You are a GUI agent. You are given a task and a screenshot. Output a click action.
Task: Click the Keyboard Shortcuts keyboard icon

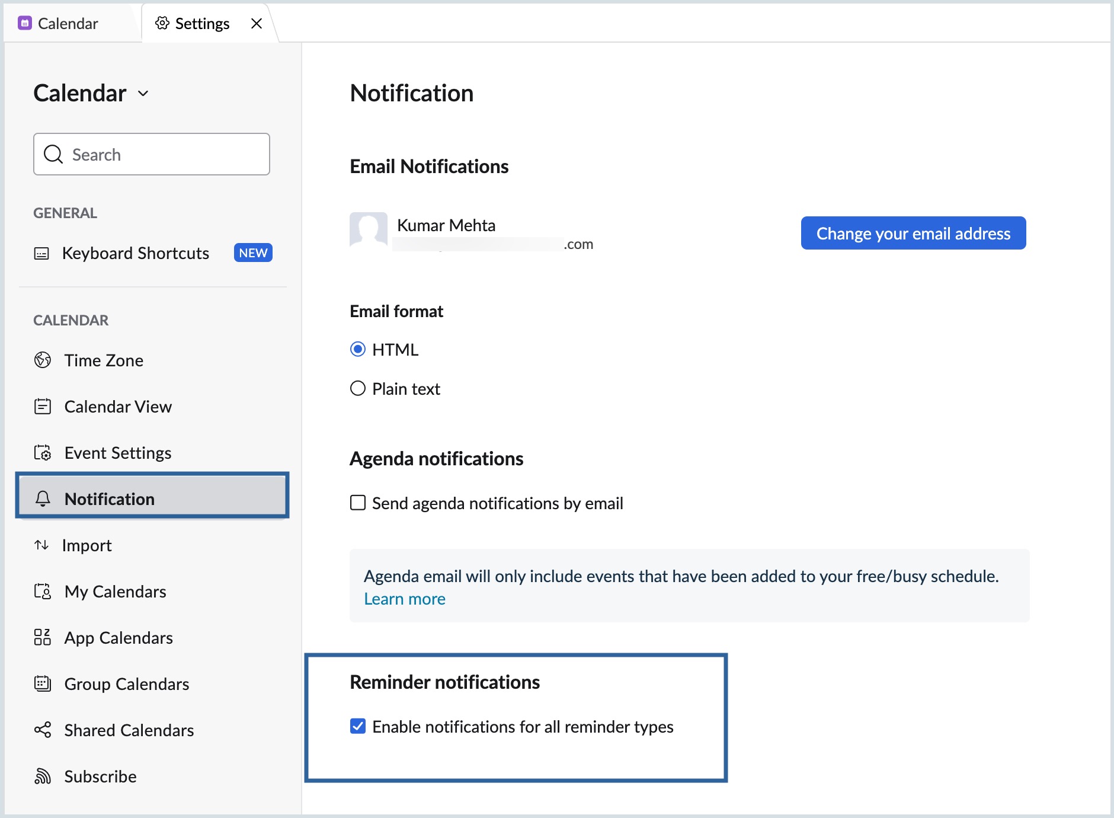[x=41, y=254]
